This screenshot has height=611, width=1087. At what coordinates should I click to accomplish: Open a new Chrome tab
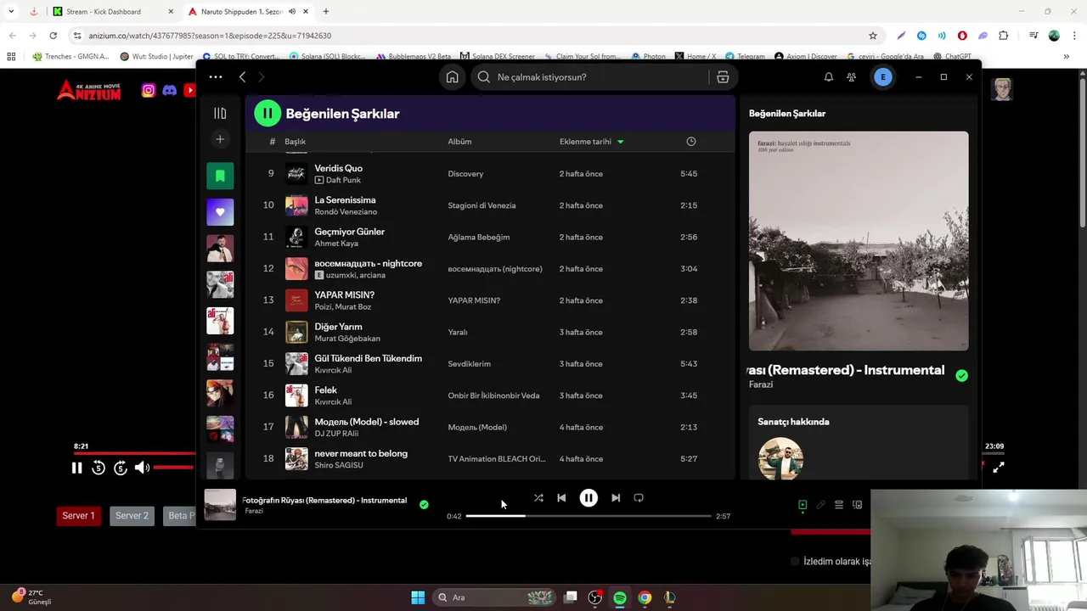coord(326,12)
